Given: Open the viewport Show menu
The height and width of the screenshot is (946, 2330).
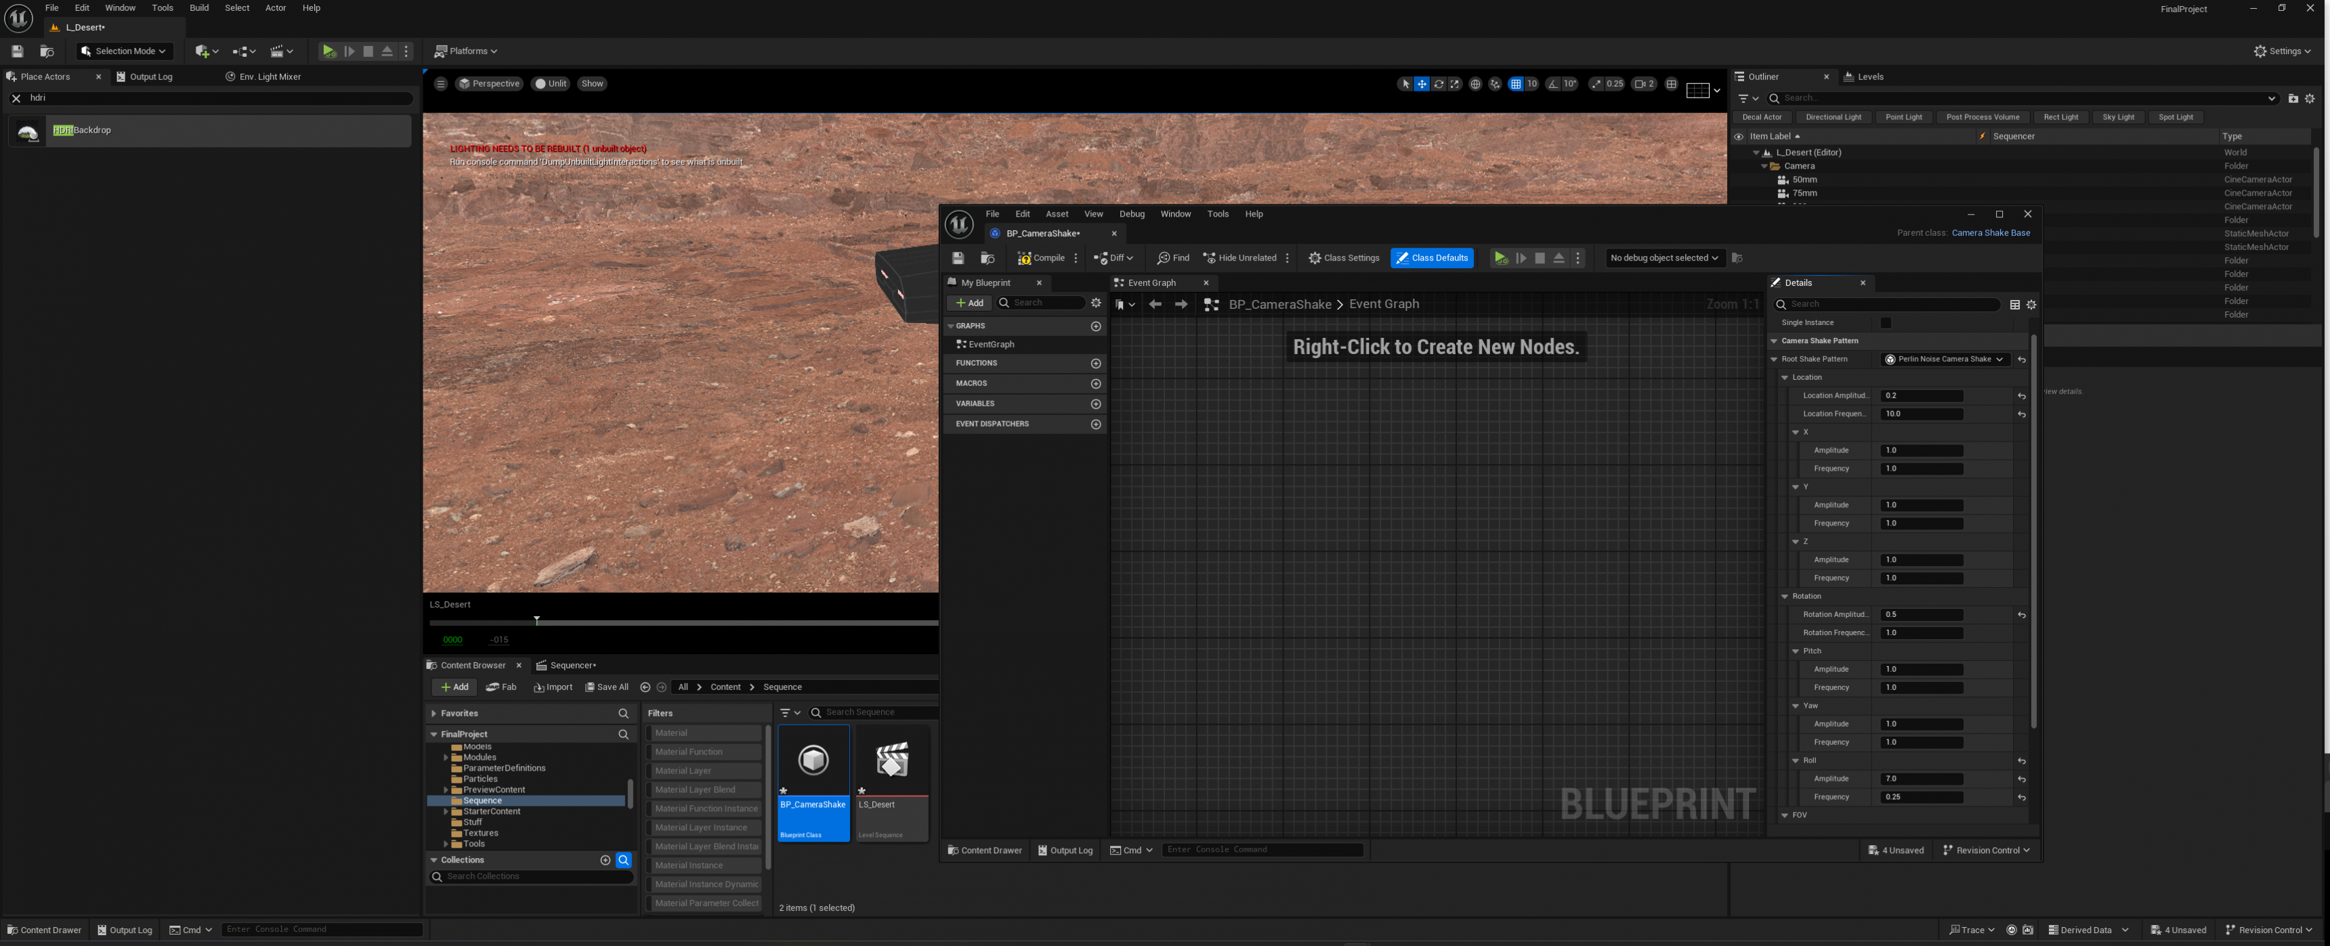Looking at the screenshot, I should tap(593, 84).
